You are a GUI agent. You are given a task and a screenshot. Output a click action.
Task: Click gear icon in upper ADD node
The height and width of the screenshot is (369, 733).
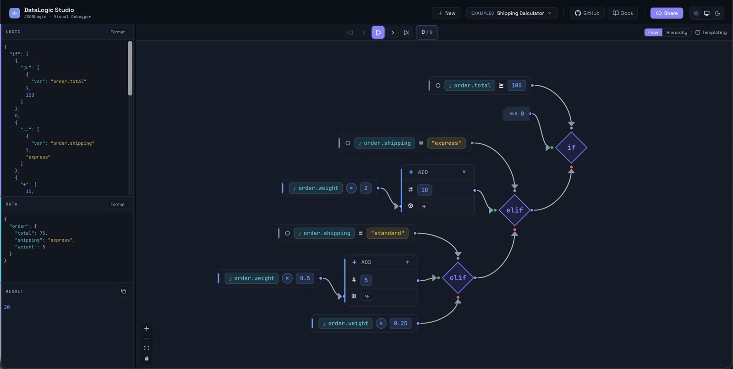coord(410,206)
